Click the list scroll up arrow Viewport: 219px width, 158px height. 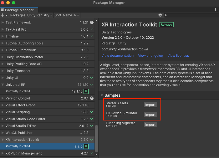tap(96, 21)
